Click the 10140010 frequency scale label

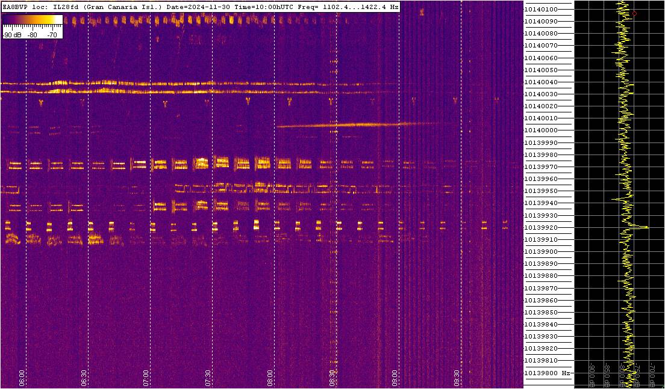click(x=541, y=118)
